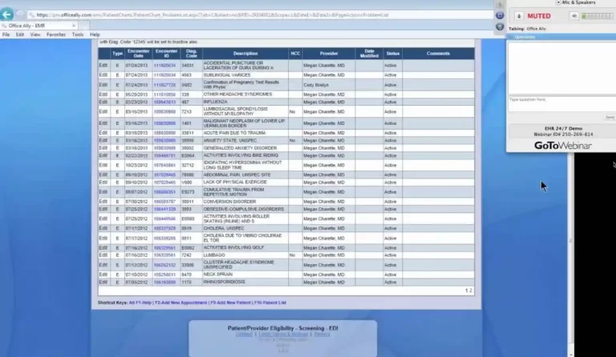Adjust the GoToWebinar audio level bar
Screen dimensions: 616x357
(597, 16)
